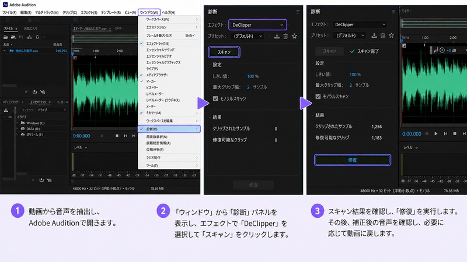Click the shortcuts icon in the media browser panel

click(6, 110)
